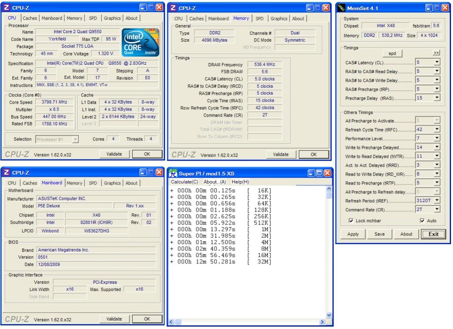Open Refresh Period (tREF) dropdown
This screenshot has height=329, width=453.
[x=437, y=200]
